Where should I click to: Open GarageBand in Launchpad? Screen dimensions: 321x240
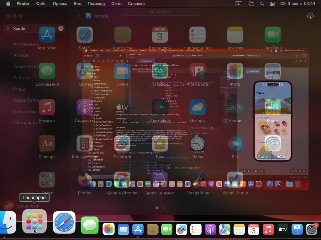197,180
